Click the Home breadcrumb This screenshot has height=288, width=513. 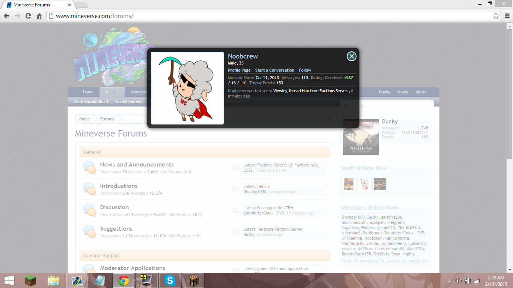(84, 119)
